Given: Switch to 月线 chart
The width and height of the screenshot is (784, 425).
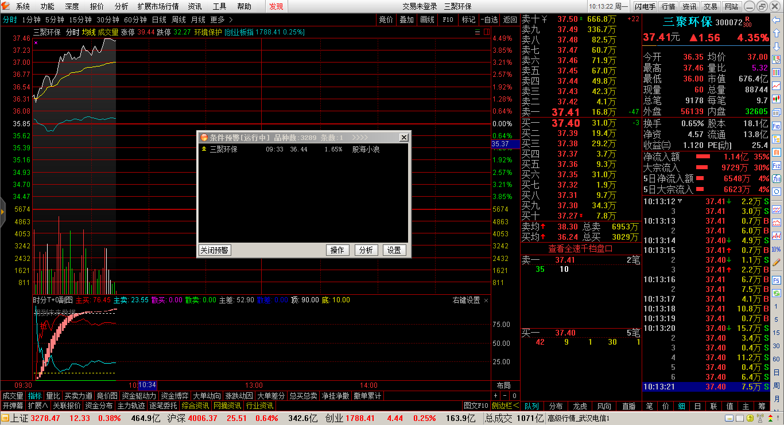Looking at the screenshot, I should (198, 20).
